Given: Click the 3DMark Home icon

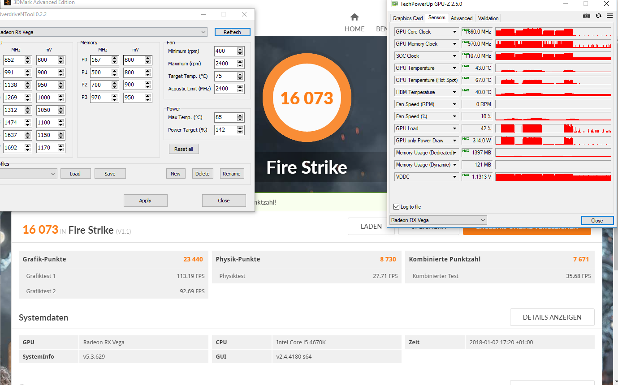Looking at the screenshot, I should (x=354, y=17).
